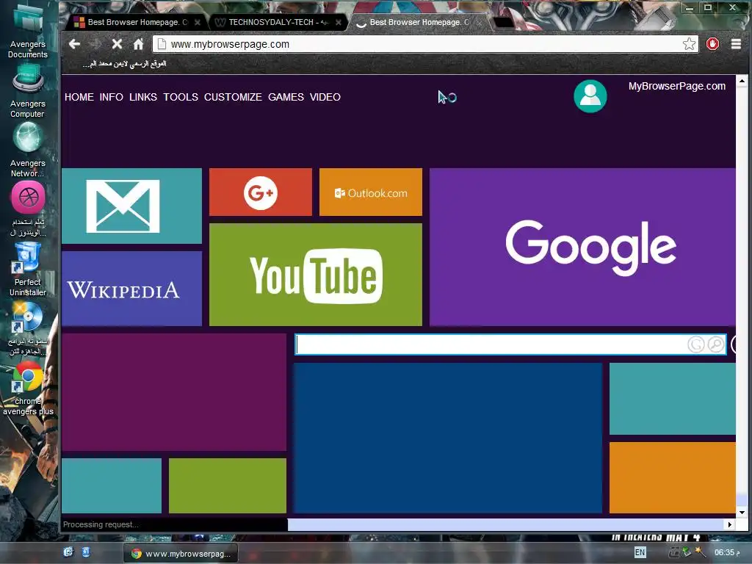Image resolution: width=752 pixels, height=564 pixels.
Task: Click the Google G icon in search box
Action: (x=696, y=344)
